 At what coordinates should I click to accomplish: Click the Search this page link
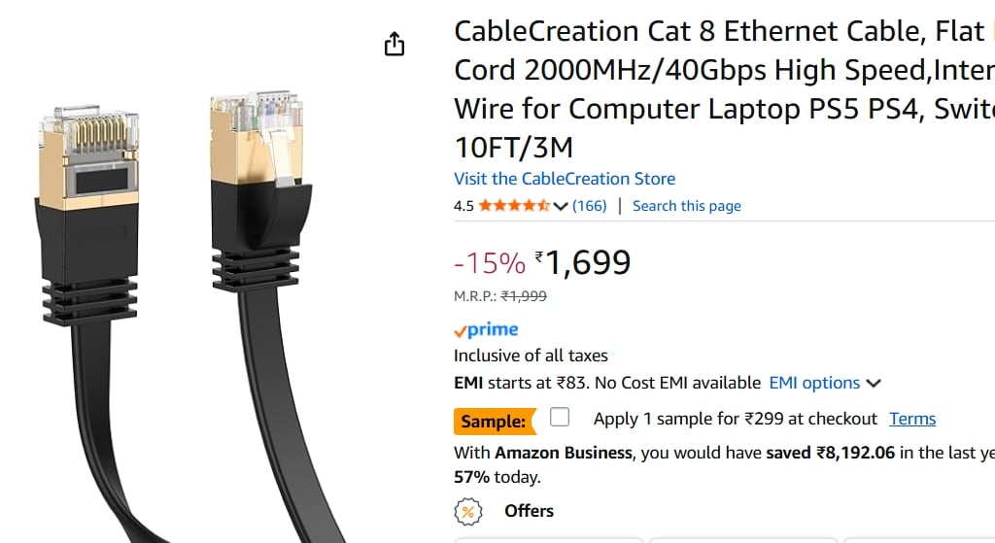[x=686, y=206]
